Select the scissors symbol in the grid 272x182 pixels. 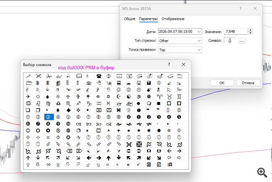[38, 76]
